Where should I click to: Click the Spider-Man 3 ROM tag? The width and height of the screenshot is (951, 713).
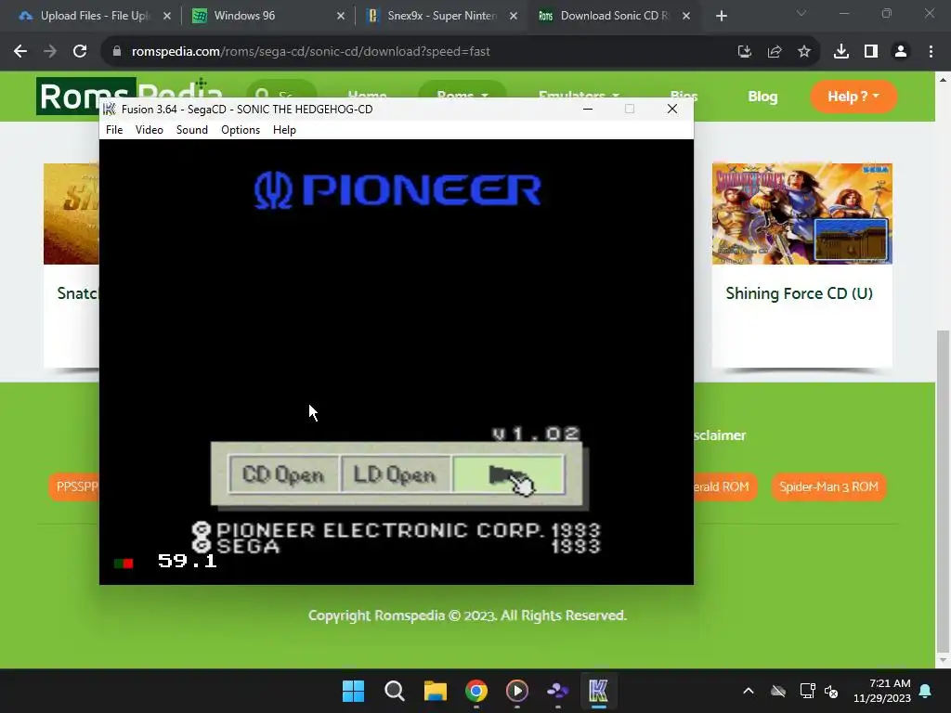[828, 486]
